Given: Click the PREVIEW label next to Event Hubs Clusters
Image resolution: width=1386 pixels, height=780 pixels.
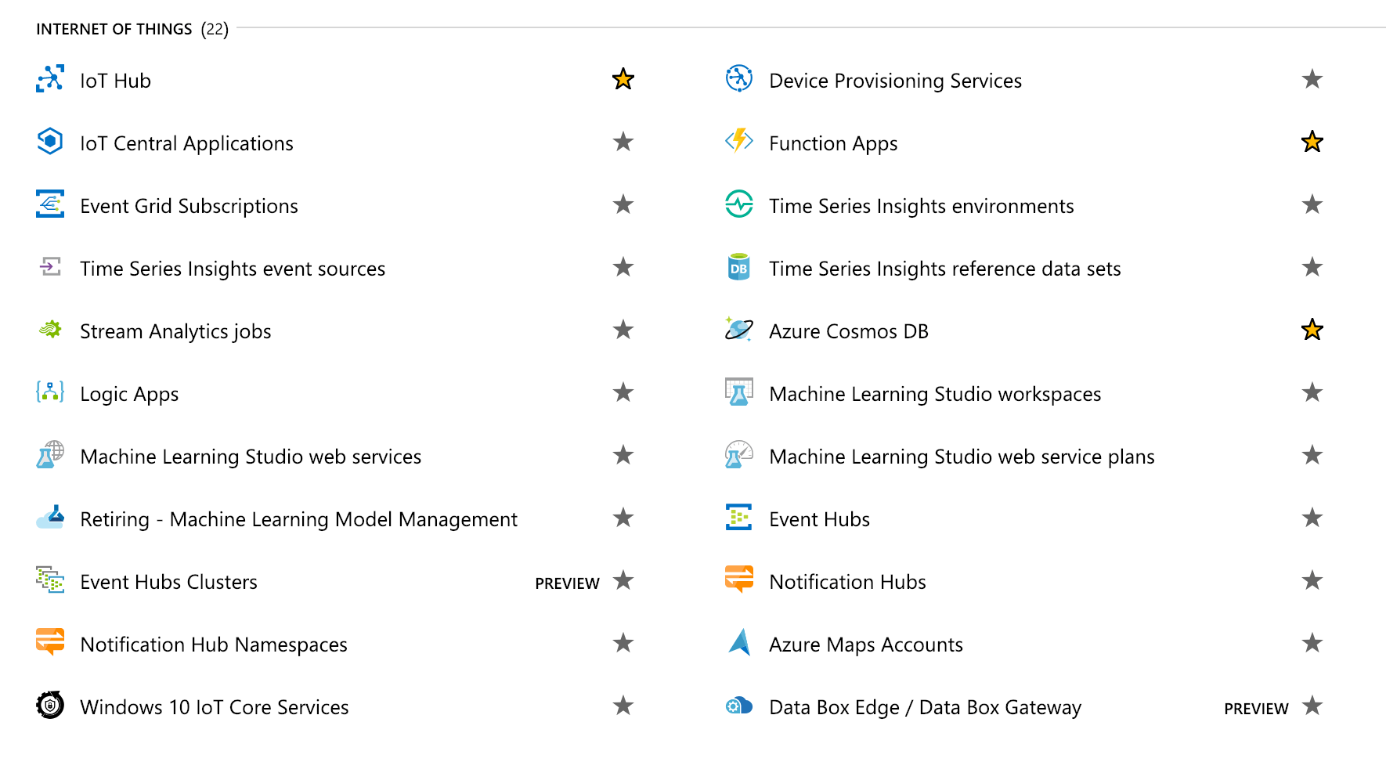Looking at the screenshot, I should pyautogui.click(x=567, y=583).
